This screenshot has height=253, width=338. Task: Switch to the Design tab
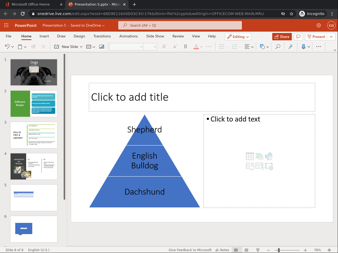click(79, 36)
